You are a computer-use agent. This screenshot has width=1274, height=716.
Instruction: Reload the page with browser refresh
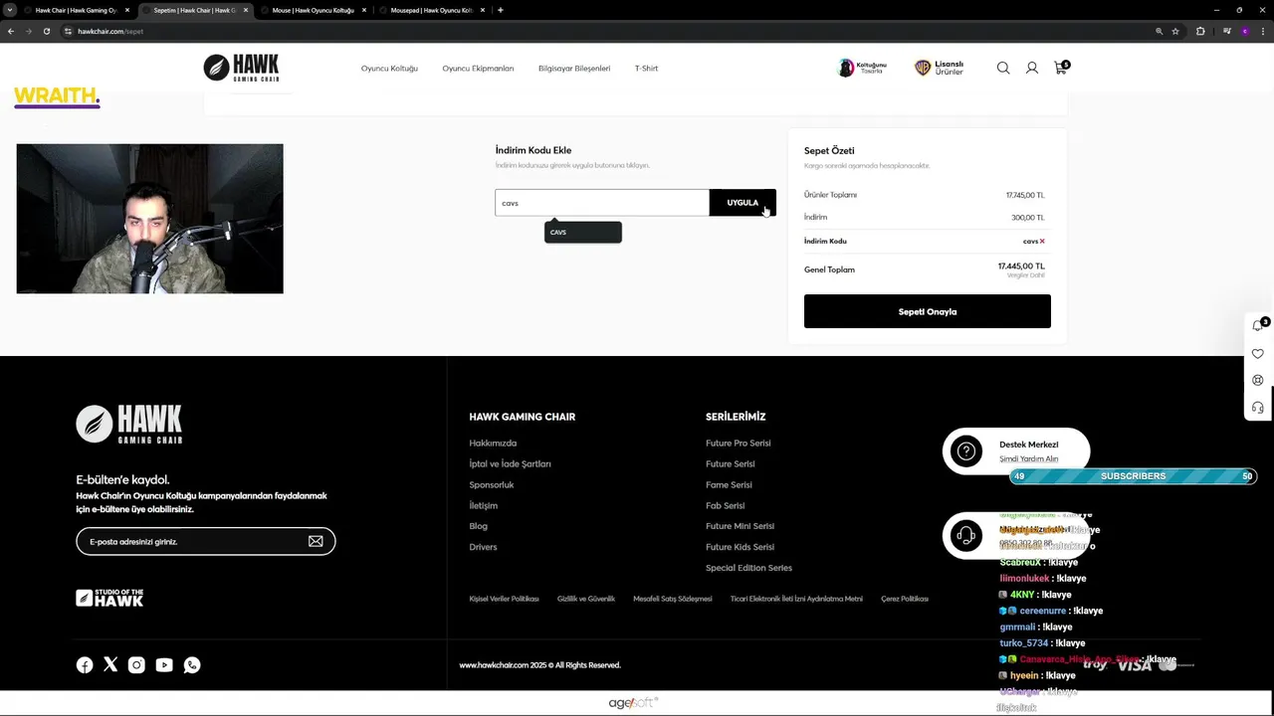click(46, 31)
